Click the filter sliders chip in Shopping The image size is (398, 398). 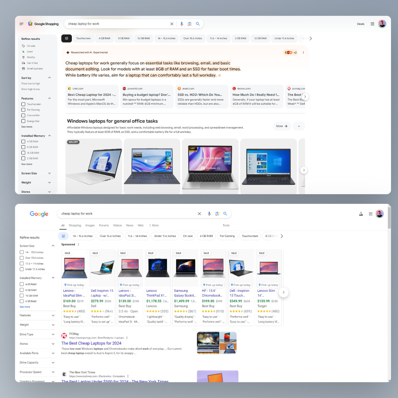pos(66,38)
